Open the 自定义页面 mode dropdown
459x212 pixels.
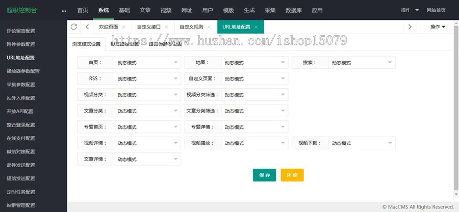point(254,78)
